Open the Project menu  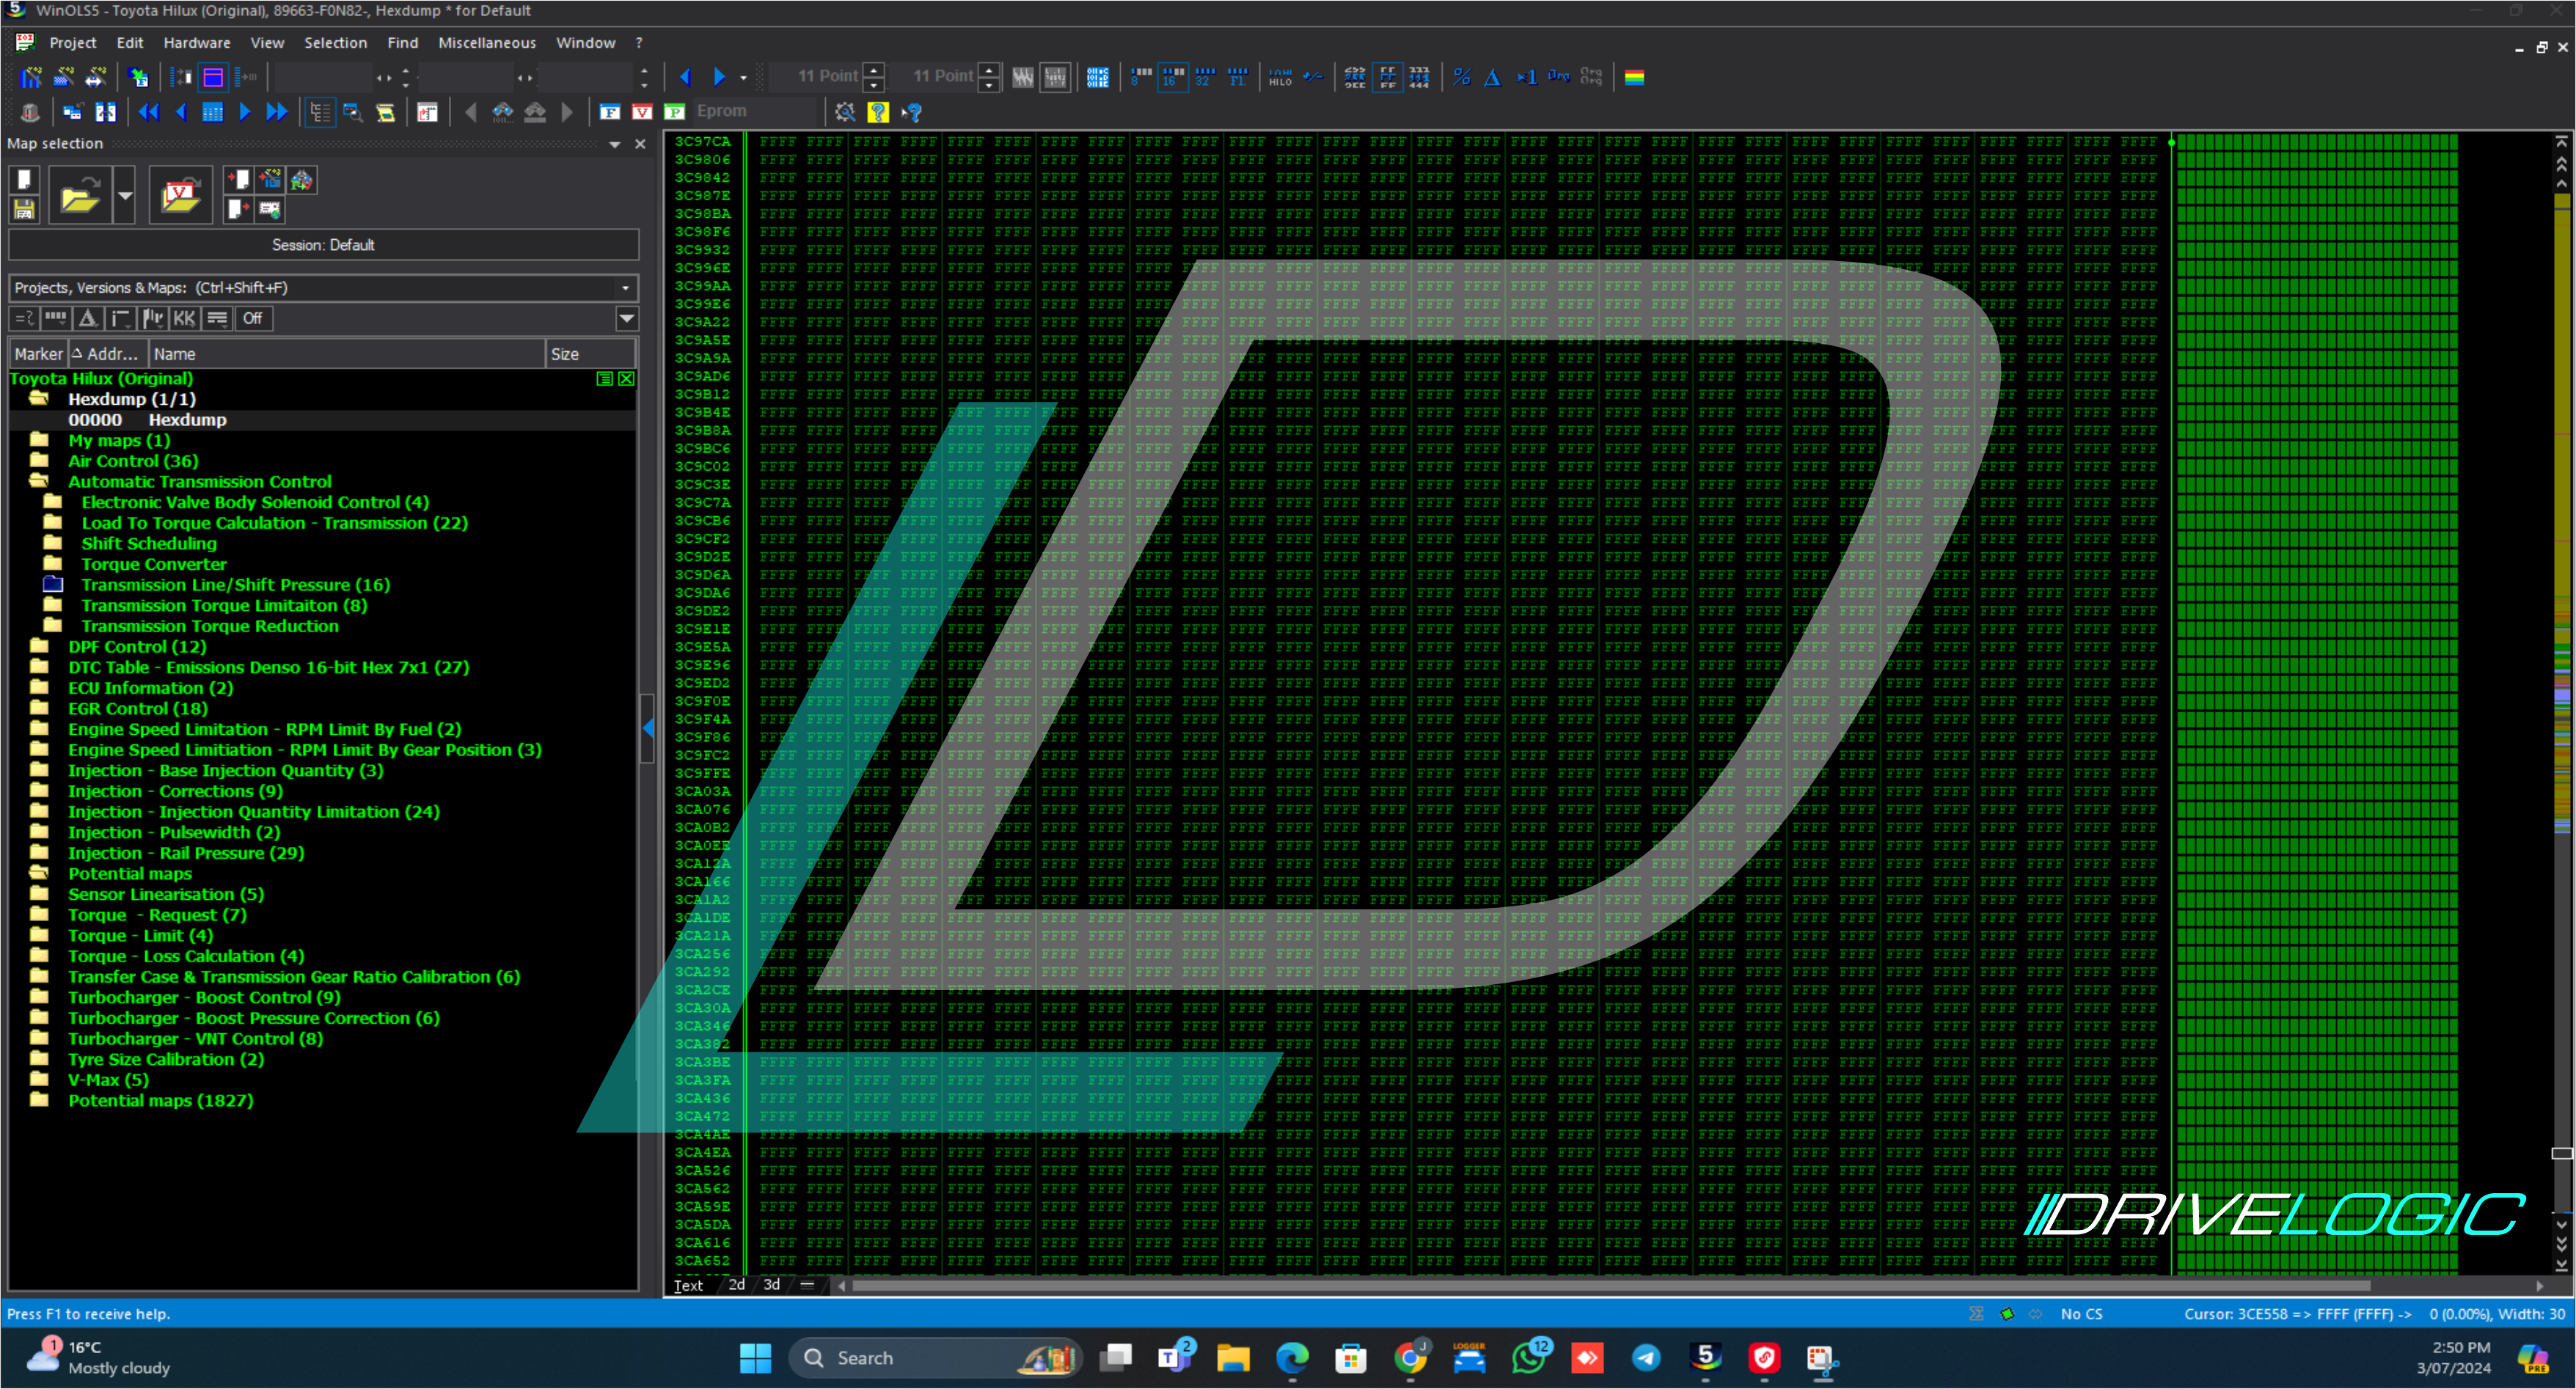[73, 43]
